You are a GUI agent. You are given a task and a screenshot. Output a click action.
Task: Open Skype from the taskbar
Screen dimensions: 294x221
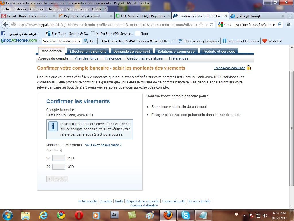(185, 215)
